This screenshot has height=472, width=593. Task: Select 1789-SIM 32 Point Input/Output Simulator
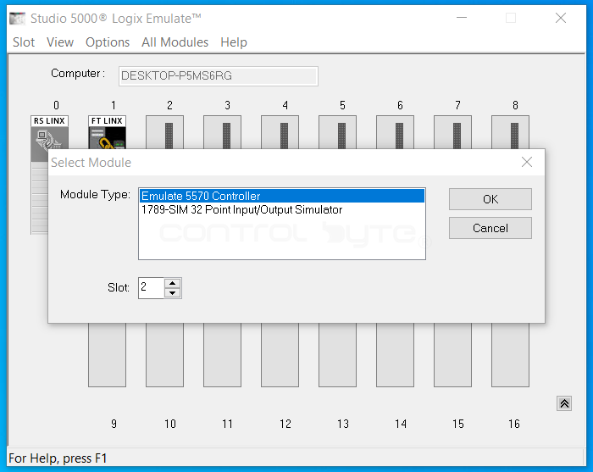pyautogui.click(x=282, y=209)
